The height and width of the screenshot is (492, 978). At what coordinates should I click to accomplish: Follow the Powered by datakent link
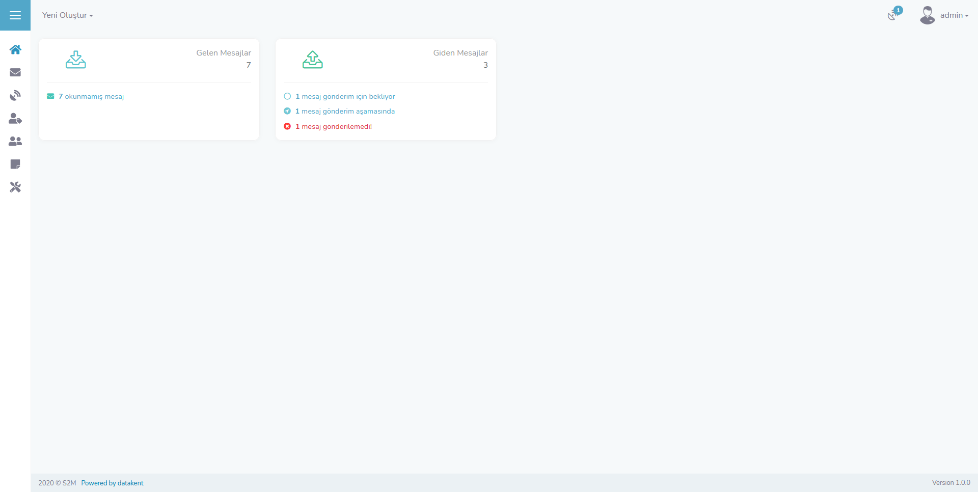click(x=112, y=483)
